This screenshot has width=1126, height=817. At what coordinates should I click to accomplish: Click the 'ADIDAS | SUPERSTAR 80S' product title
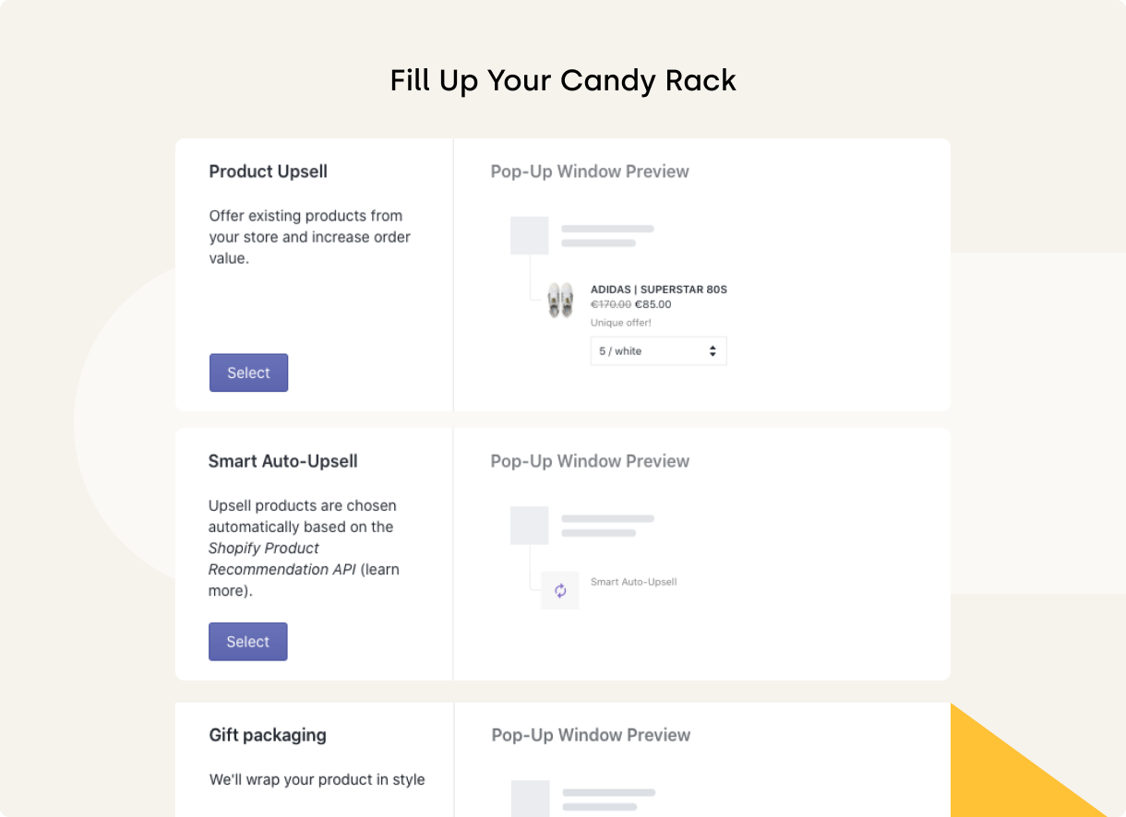(659, 290)
